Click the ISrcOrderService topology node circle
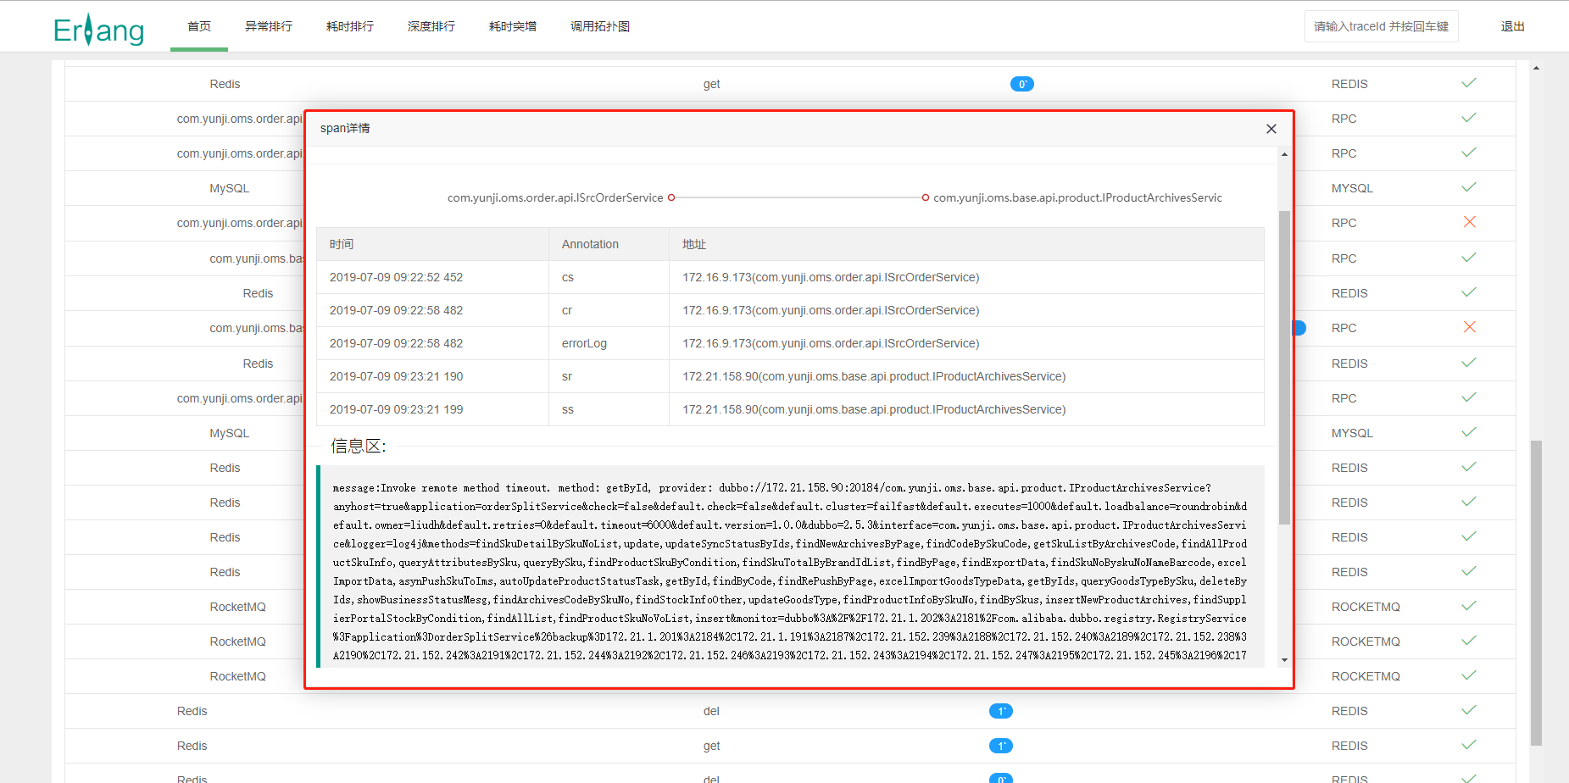The width and height of the screenshot is (1569, 783). [x=671, y=197]
